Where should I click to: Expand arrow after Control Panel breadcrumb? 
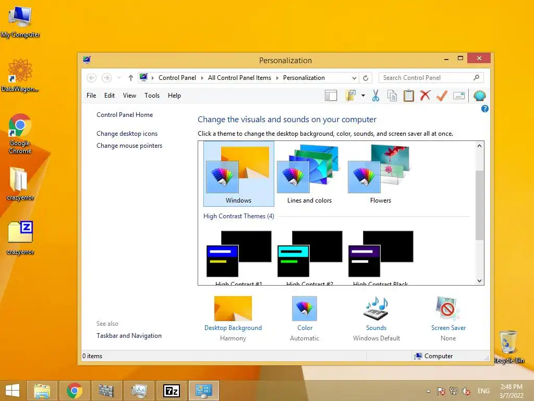click(x=202, y=78)
